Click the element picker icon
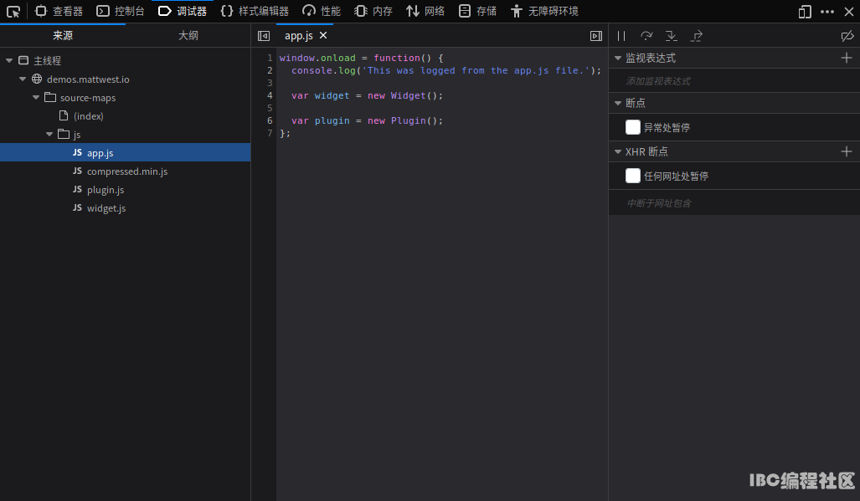The image size is (860, 501). (13, 12)
